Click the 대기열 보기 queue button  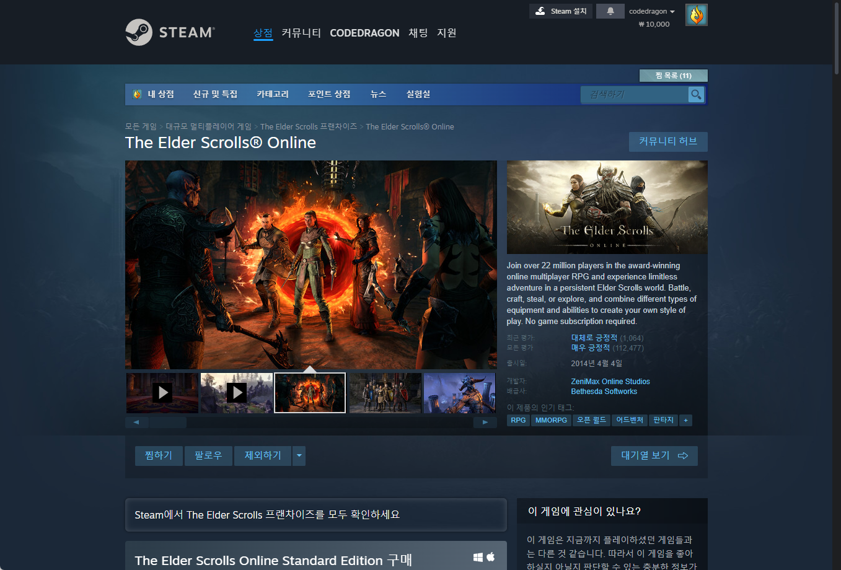coord(654,456)
